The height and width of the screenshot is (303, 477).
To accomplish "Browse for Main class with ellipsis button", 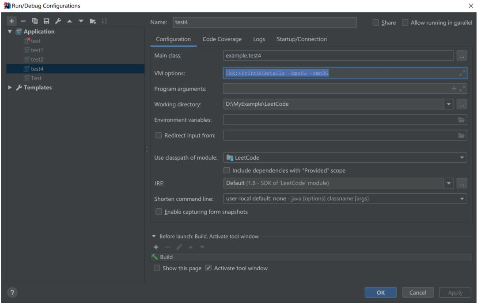I will (x=462, y=56).
